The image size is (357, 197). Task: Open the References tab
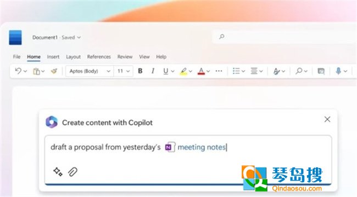pyautogui.click(x=99, y=57)
